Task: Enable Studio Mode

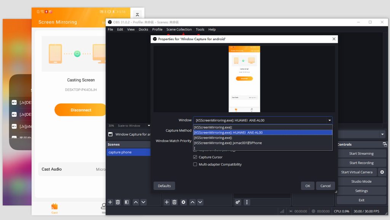Action: tap(361, 181)
